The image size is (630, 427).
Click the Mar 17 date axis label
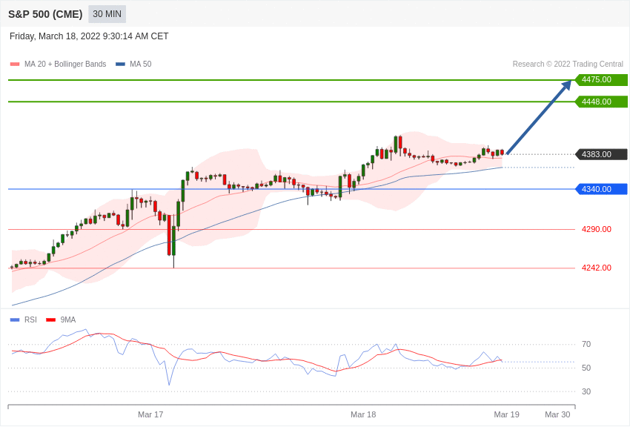[150, 414]
